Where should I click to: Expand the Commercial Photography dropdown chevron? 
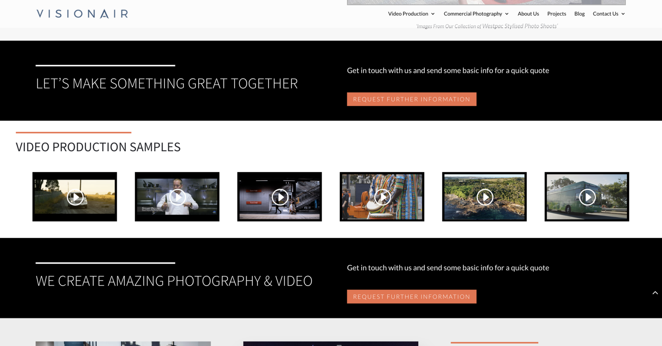click(507, 14)
